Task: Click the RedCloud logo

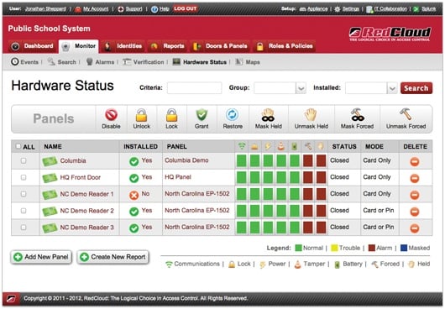Action: tap(390, 34)
